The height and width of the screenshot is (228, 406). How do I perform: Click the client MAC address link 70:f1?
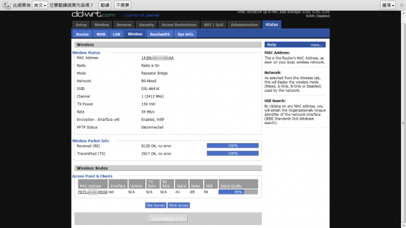[x=93, y=192]
